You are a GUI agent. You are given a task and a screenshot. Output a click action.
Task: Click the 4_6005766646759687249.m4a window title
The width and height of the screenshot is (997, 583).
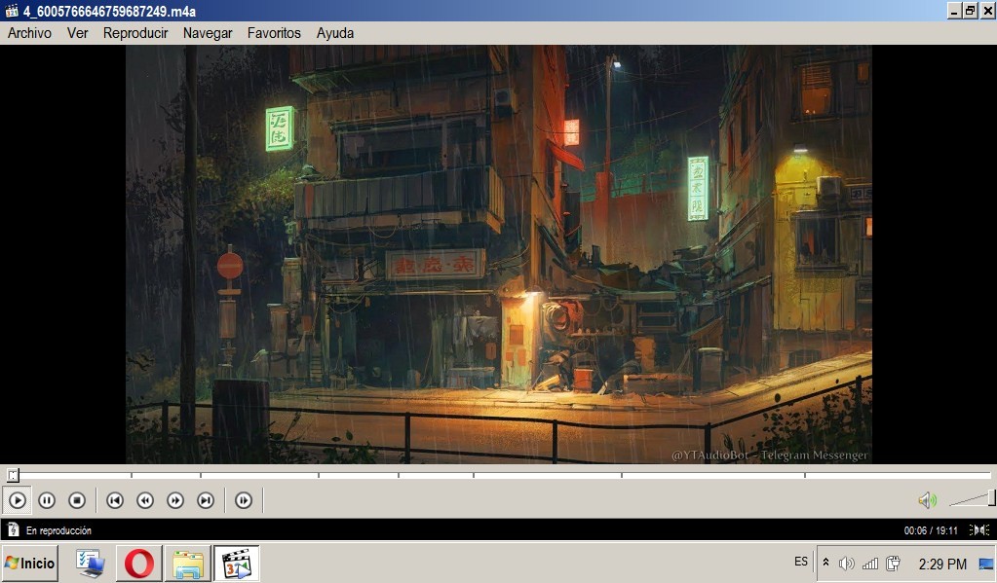[109, 11]
